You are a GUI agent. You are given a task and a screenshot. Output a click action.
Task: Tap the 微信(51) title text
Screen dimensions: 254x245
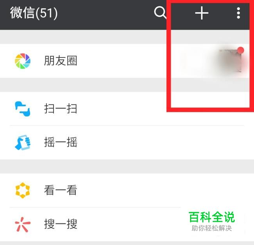point(34,13)
